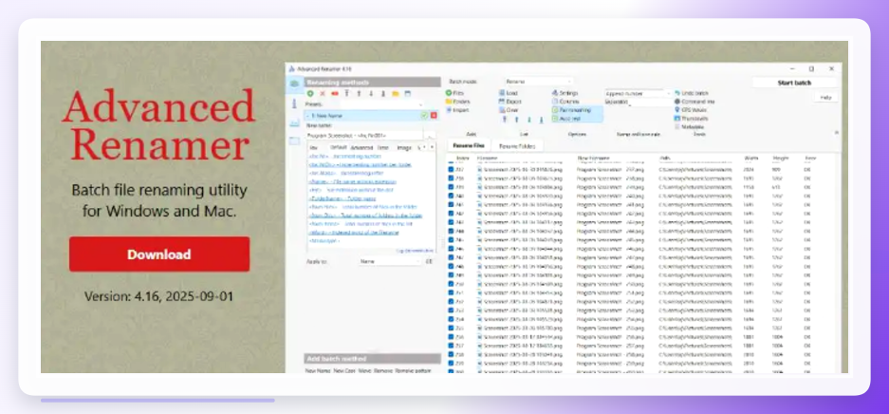This screenshot has width=889, height=414.
Task: Uncheck the file row with index 259
Action: coord(452,364)
